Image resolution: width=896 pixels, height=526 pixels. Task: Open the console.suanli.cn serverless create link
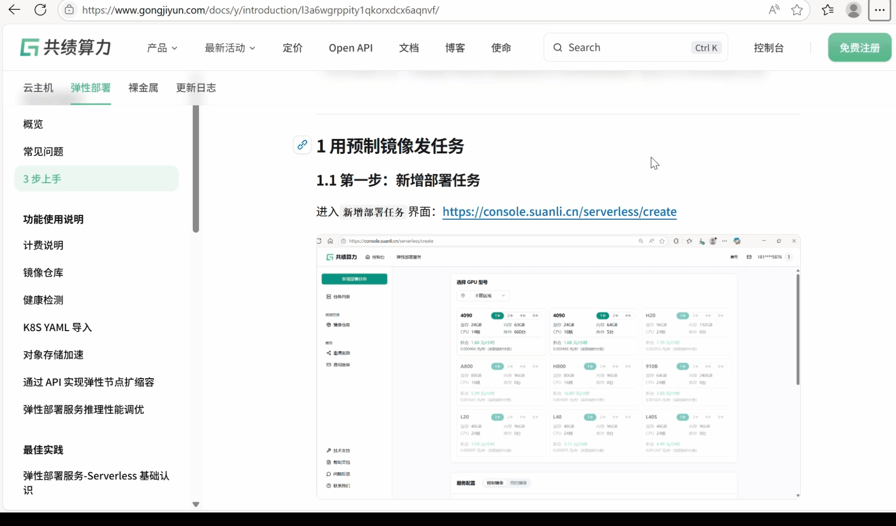click(559, 212)
